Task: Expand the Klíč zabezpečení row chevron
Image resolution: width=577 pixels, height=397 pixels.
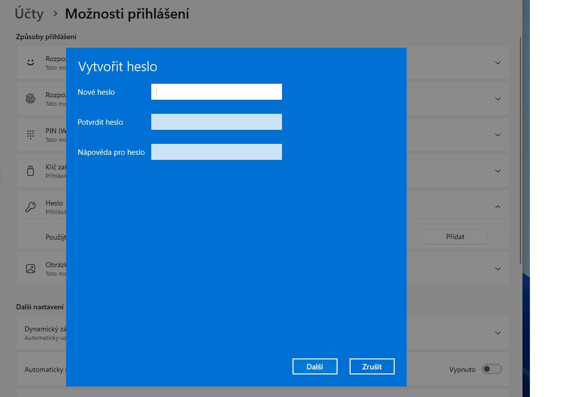Action: (497, 171)
